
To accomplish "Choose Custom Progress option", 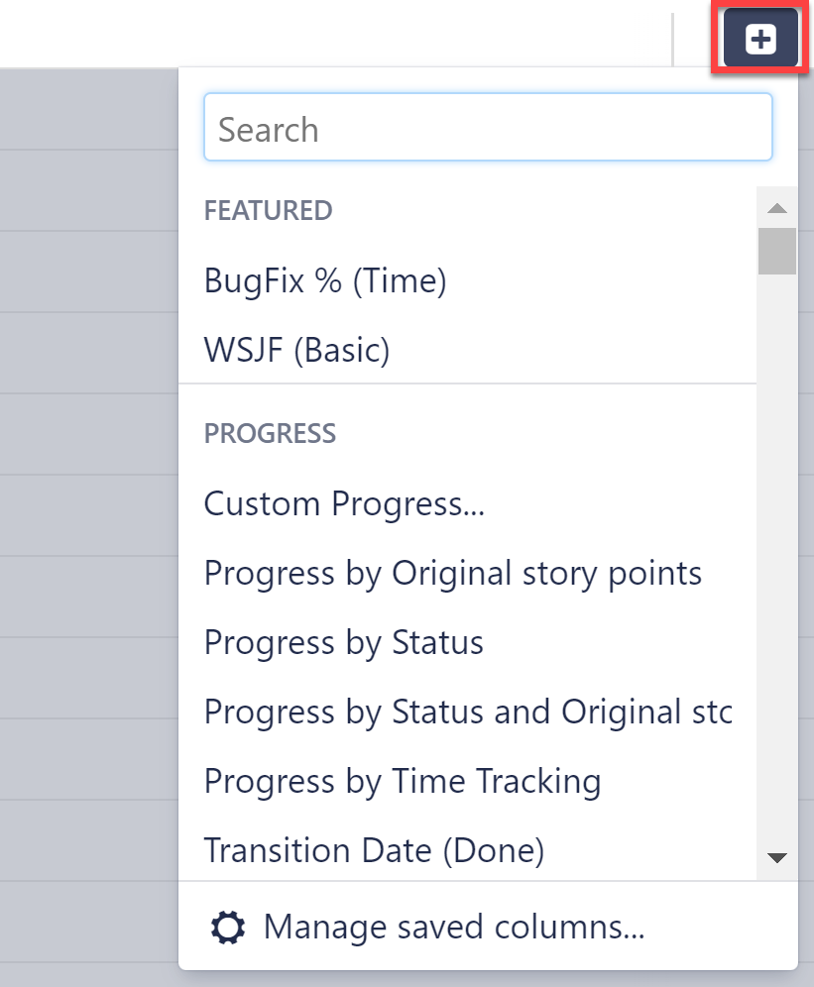I will (344, 503).
